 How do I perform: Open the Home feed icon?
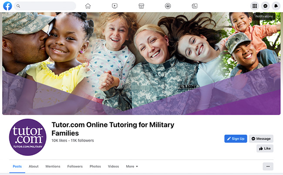click(88, 6)
